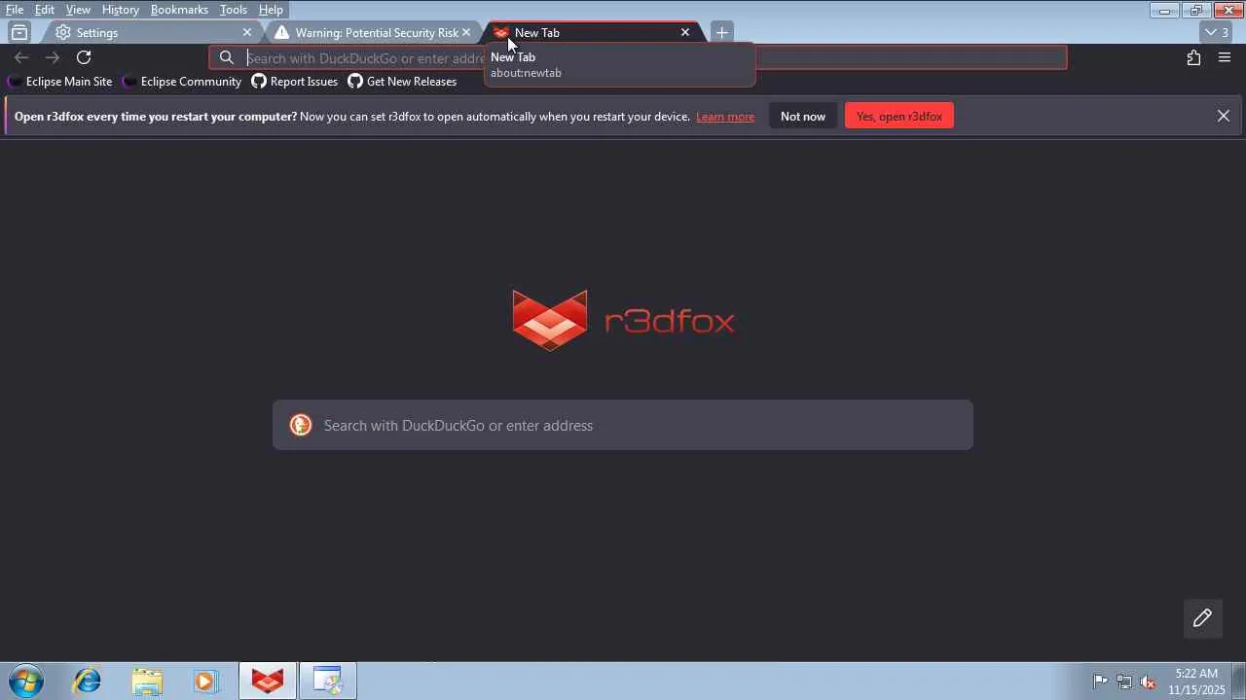Click Yes, open r3dfox button
This screenshot has width=1246, height=700.
[x=899, y=117]
